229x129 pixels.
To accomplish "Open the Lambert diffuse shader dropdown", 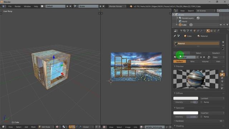I will [212, 99].
